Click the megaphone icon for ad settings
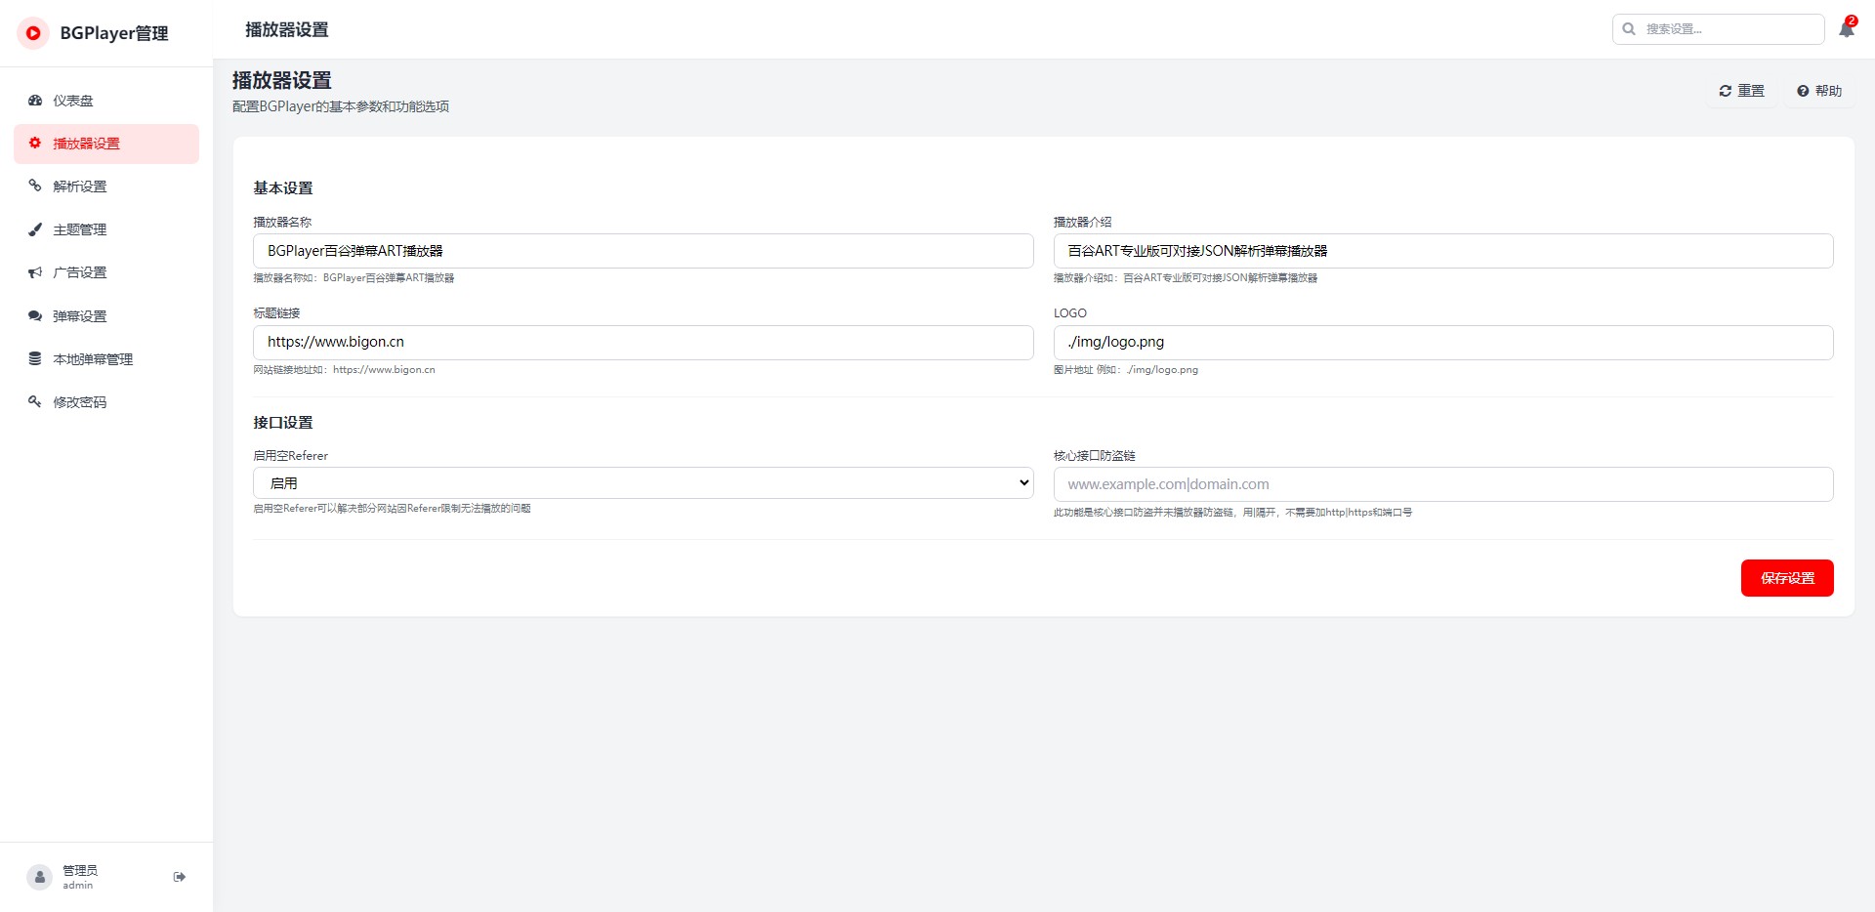Screen dimensions: 1875x912 tap(35, 272)
